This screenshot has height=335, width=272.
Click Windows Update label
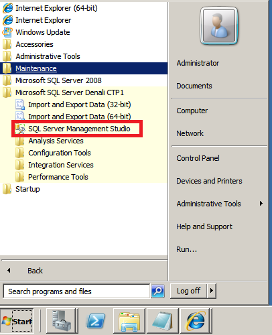(43, 32)
